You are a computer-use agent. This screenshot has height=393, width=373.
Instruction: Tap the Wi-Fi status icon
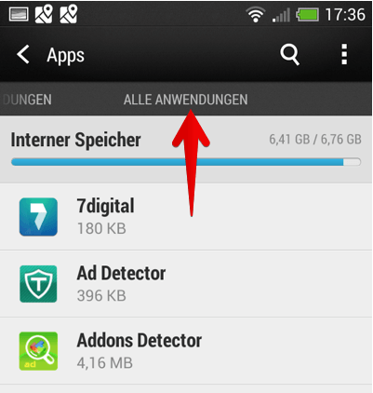pyautogui.click(x=255, y=15)
